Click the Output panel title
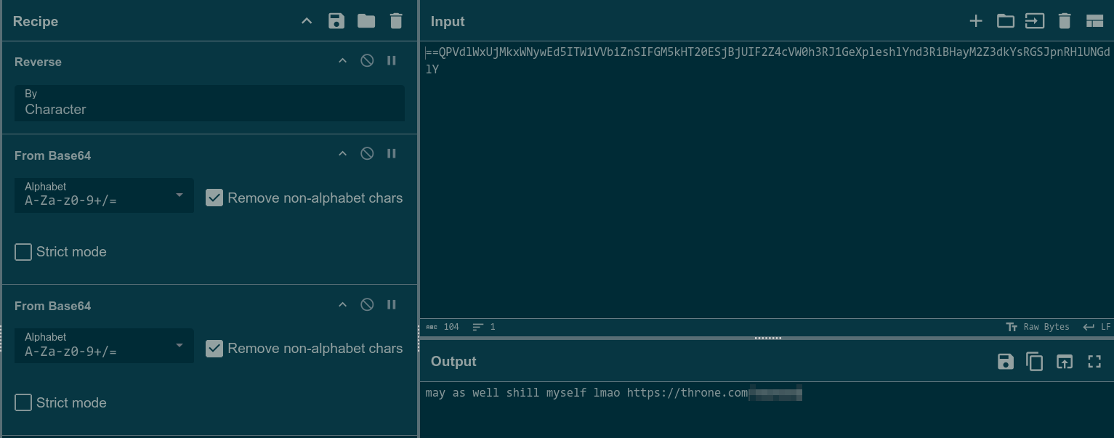 tap(453, 361)
